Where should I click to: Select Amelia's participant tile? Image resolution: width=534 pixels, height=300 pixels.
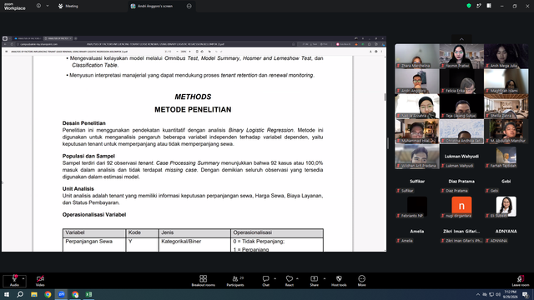(x=417, y=232)
